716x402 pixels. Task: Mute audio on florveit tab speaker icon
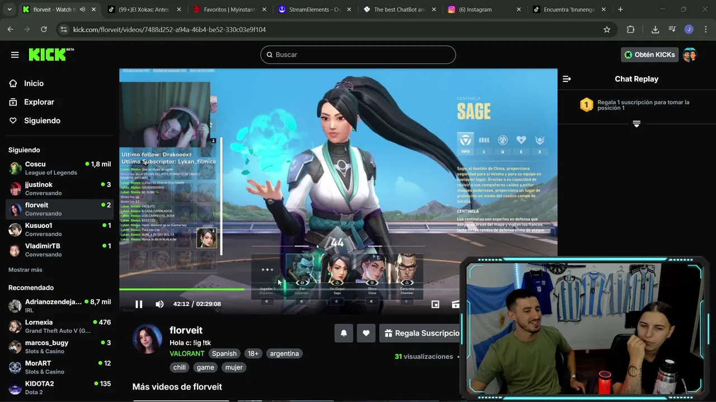tap(82, 9)
